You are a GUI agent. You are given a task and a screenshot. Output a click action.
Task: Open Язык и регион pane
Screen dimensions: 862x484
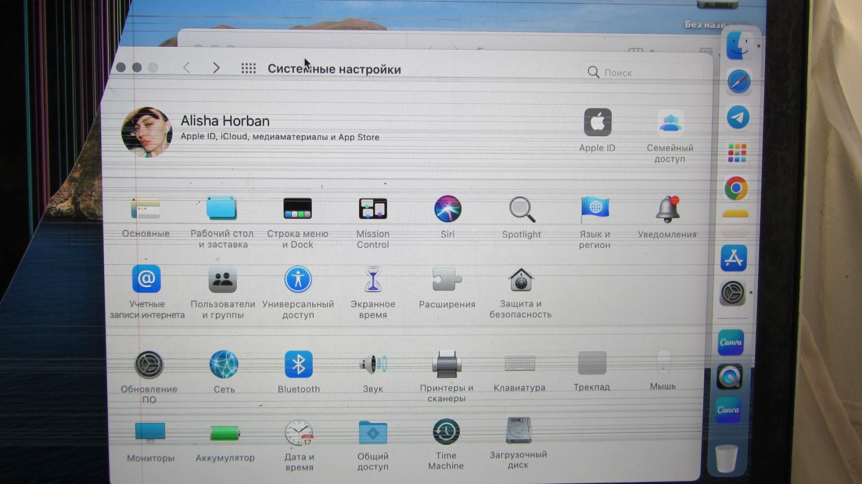pyautogui.click(x=595, y=209)
